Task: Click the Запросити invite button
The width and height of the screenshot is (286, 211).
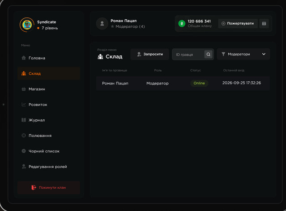Action: click(150, 54)
